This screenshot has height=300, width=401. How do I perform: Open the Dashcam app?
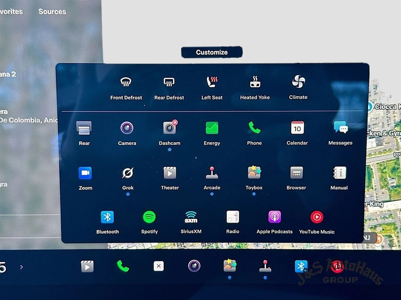(x=170, y=128)
